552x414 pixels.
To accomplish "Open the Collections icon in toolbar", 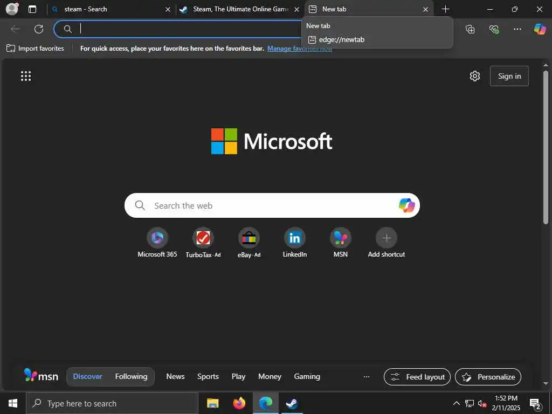I will [x=470, y=29].
